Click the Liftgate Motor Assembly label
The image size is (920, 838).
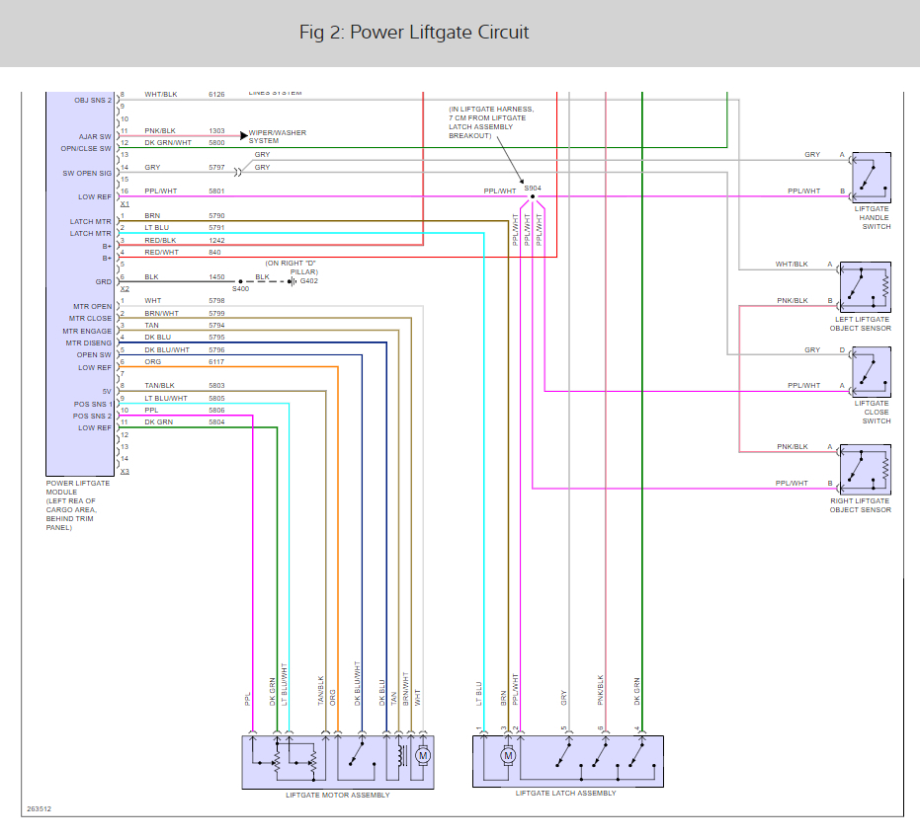pos(337,796)
